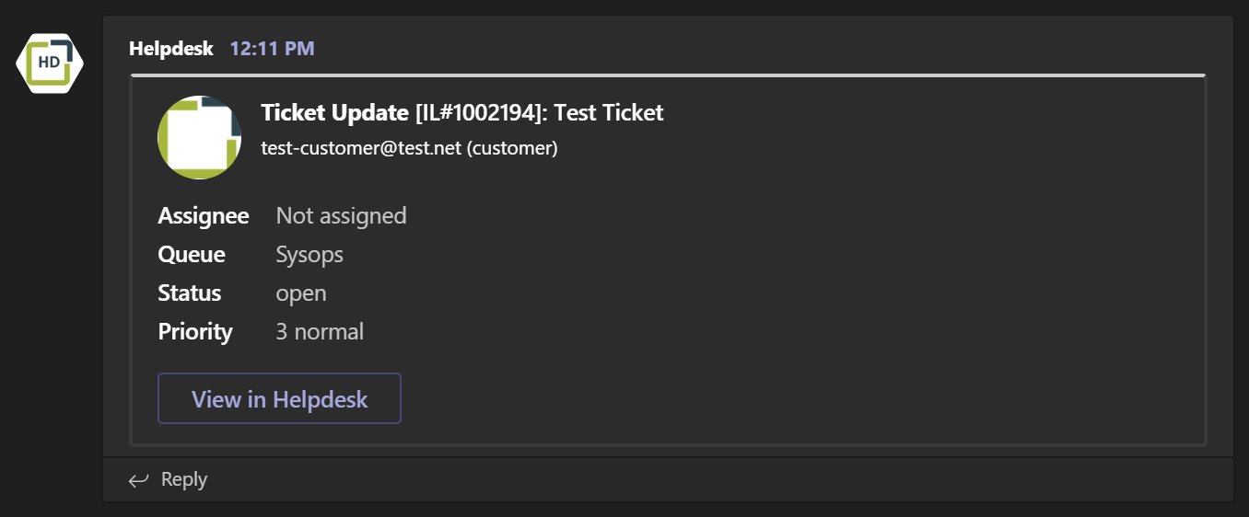Click the Helpdesk sender name
The height and width of the screenshot is (517, 1249).
tap(171, 48)
